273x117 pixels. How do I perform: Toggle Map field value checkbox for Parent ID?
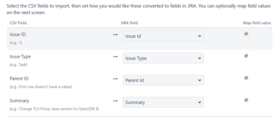(246, 78)
